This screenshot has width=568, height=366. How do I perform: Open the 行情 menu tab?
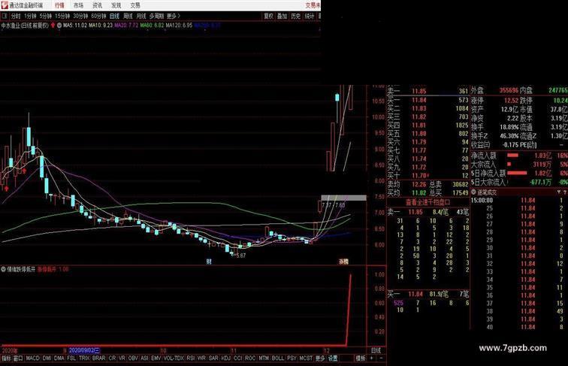point(60,5)
